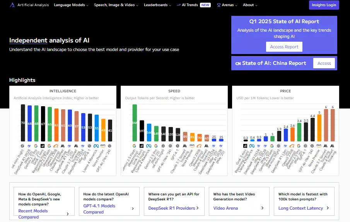
Task: Click the AWS logo in the Speed chart
Action: tap(192, 146)
